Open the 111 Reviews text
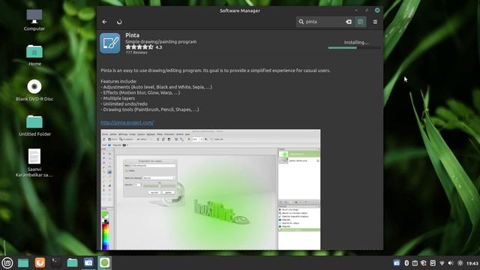Viewport: 480px width, 270px height. 136,52
